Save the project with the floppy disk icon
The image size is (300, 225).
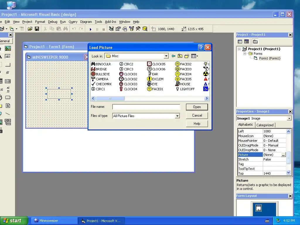pos(37,29)
